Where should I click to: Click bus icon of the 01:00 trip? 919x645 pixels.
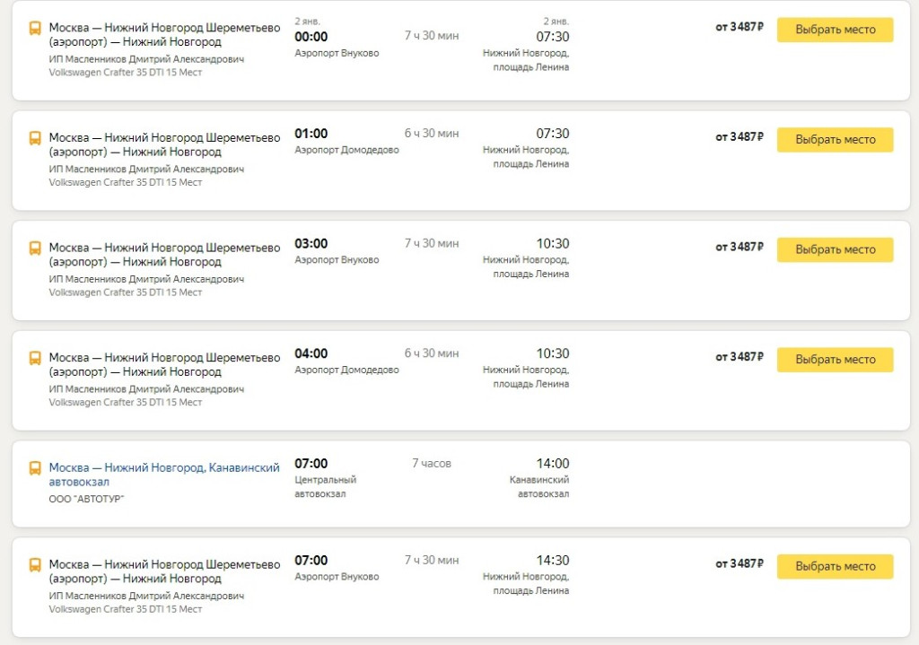[x=35, y=138]
